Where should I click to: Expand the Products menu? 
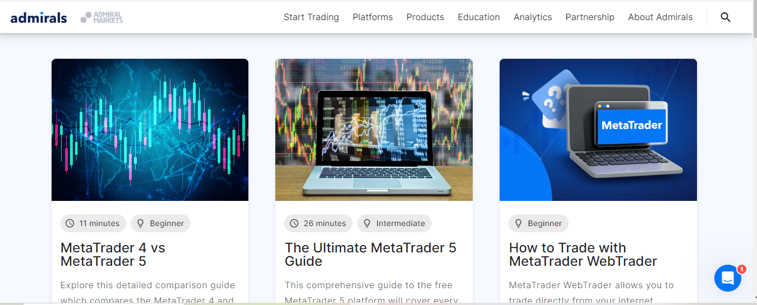(425, 17)
